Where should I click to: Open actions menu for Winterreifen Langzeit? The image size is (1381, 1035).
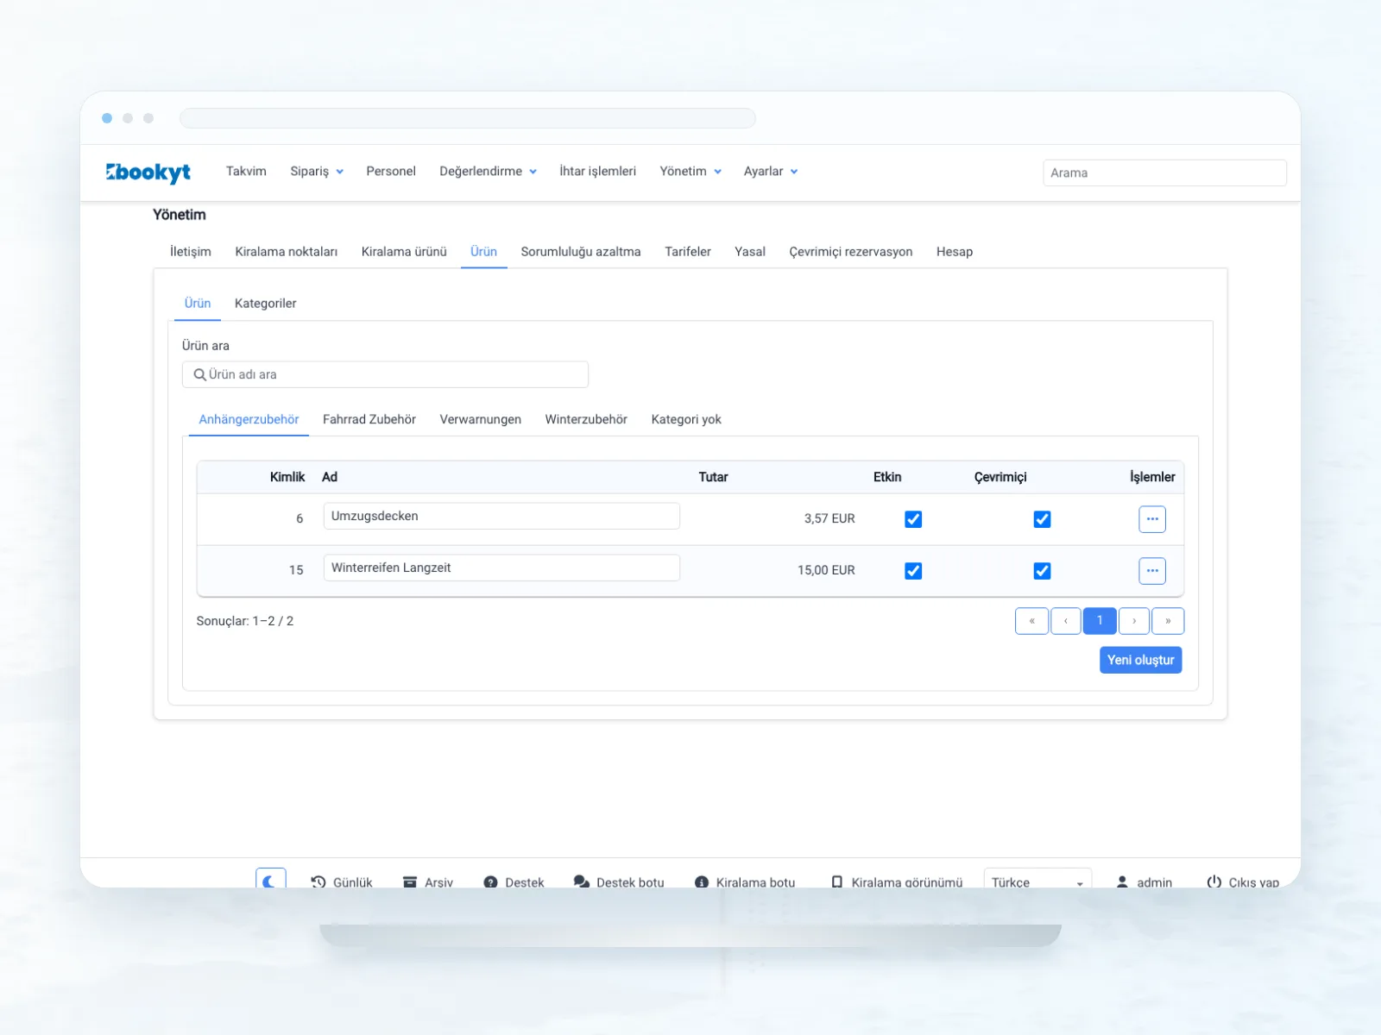coord(1152,571)
